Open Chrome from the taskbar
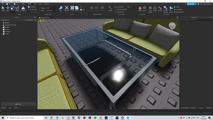This screenshot has height=120, width=213. point(52,118)
